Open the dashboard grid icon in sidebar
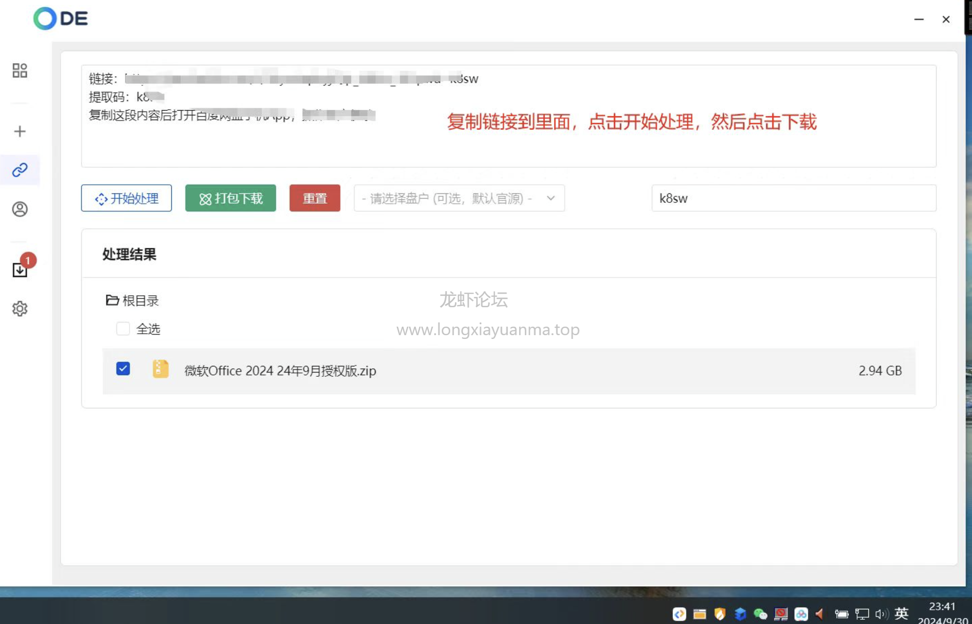The width and height of the screenshot is (972, 624). coord(20,70)
